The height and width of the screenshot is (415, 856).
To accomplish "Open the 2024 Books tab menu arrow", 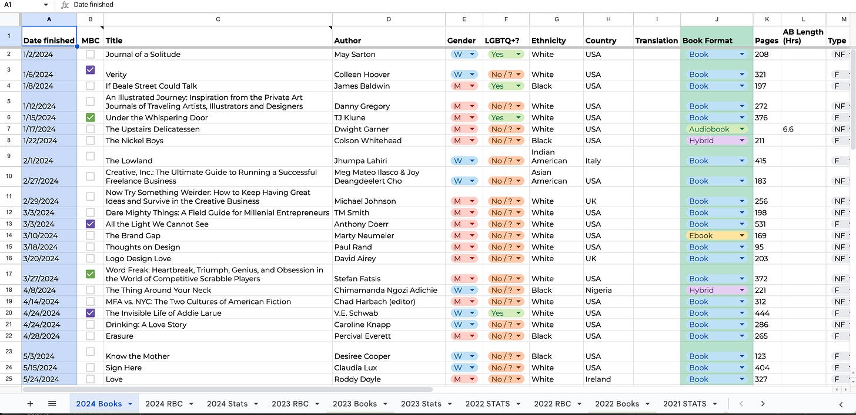I will 131,404.
